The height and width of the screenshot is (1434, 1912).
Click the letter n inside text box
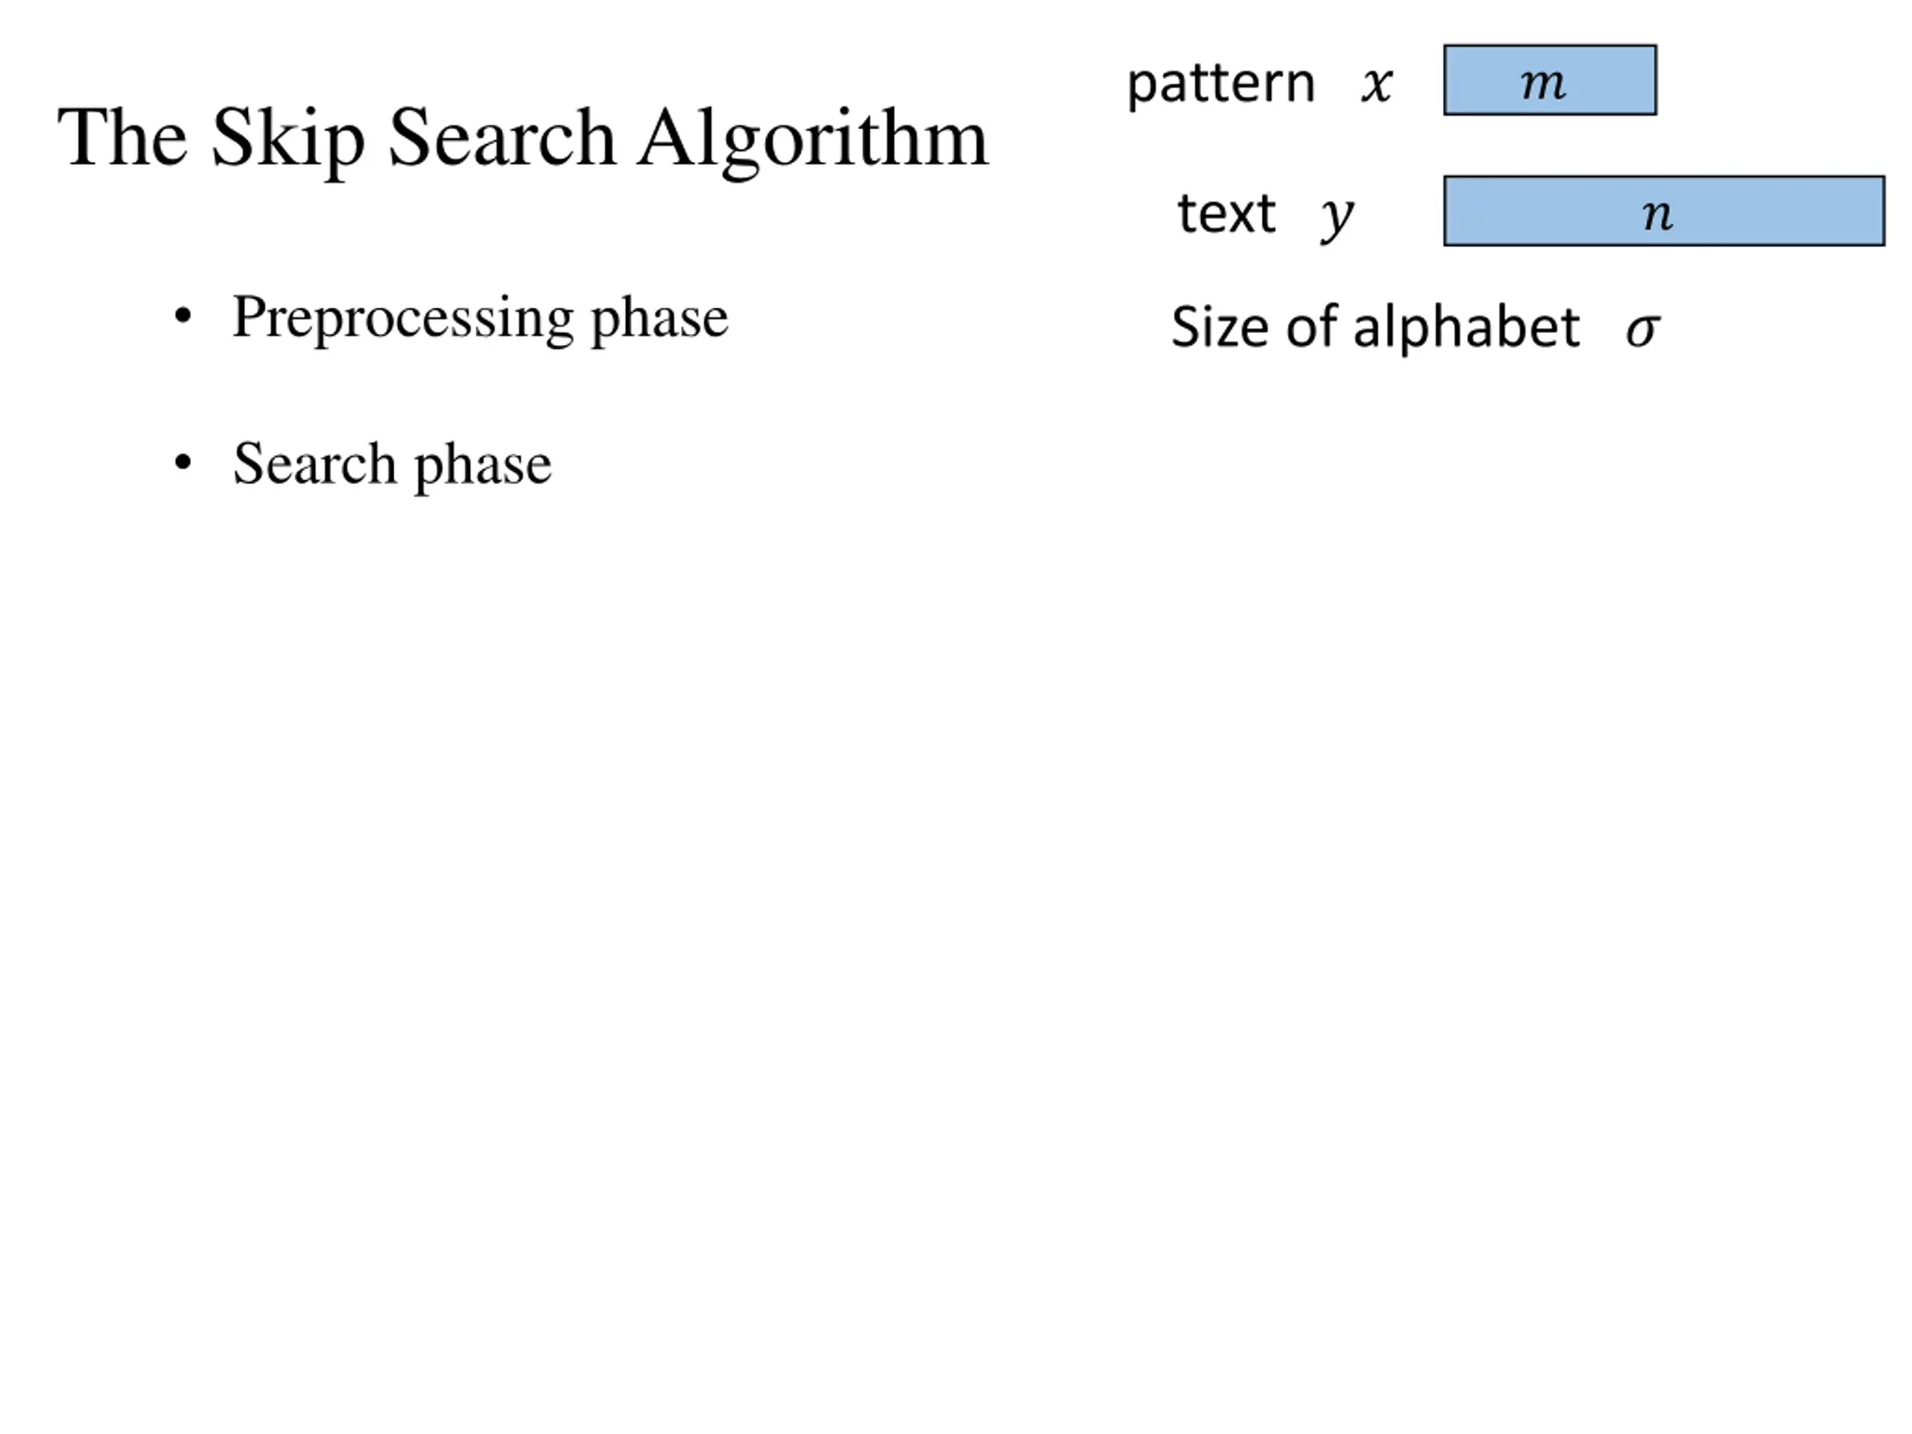tap(1658, 214)
